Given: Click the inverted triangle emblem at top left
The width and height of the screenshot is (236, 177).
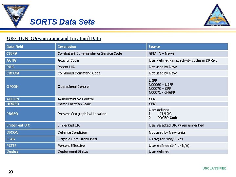Looking at the screenshot, I should coord(16,16).
